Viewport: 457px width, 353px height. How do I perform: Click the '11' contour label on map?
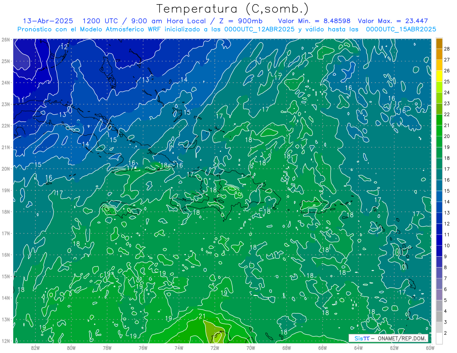[21, 100]
